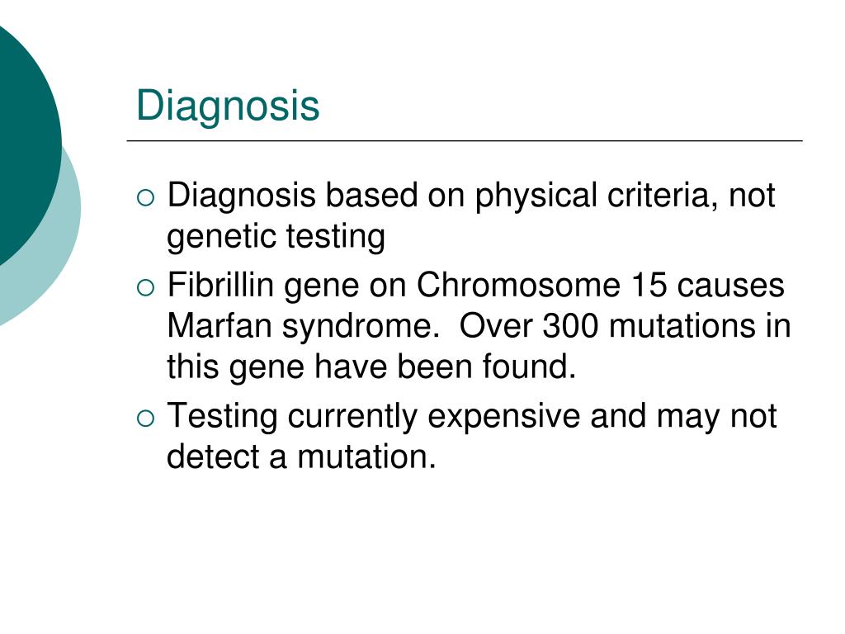The image size is (845, 634).
Task: Click the line this gene have been found
Action: 371,367
